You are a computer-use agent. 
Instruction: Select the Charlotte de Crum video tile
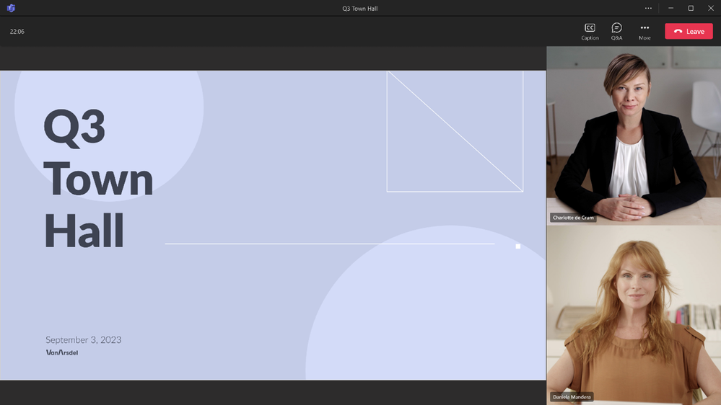pos(634,135)
